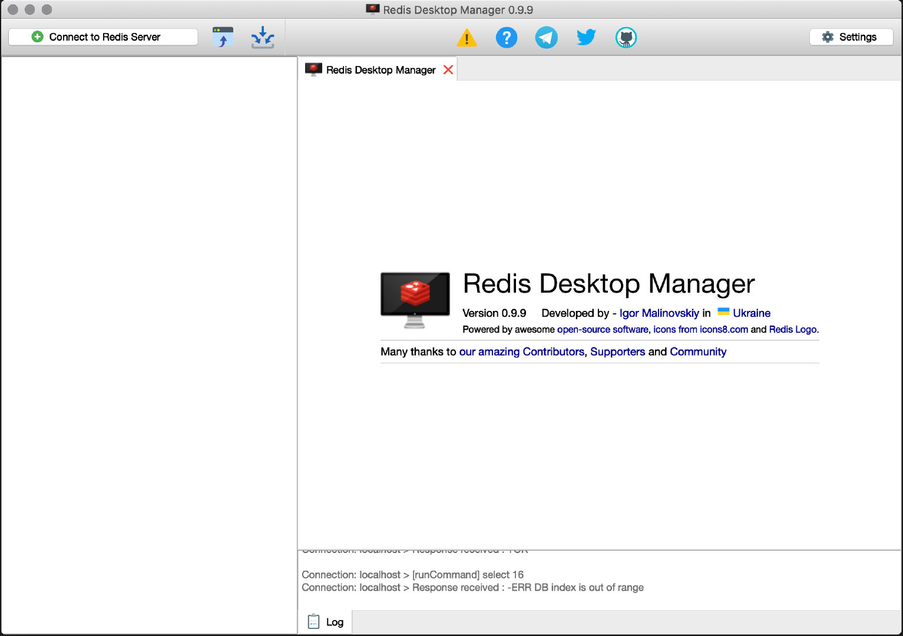Close the Redis Desktop Manager tab
Image resolution: width=903 pixels, height=636 pixels.
448,69
